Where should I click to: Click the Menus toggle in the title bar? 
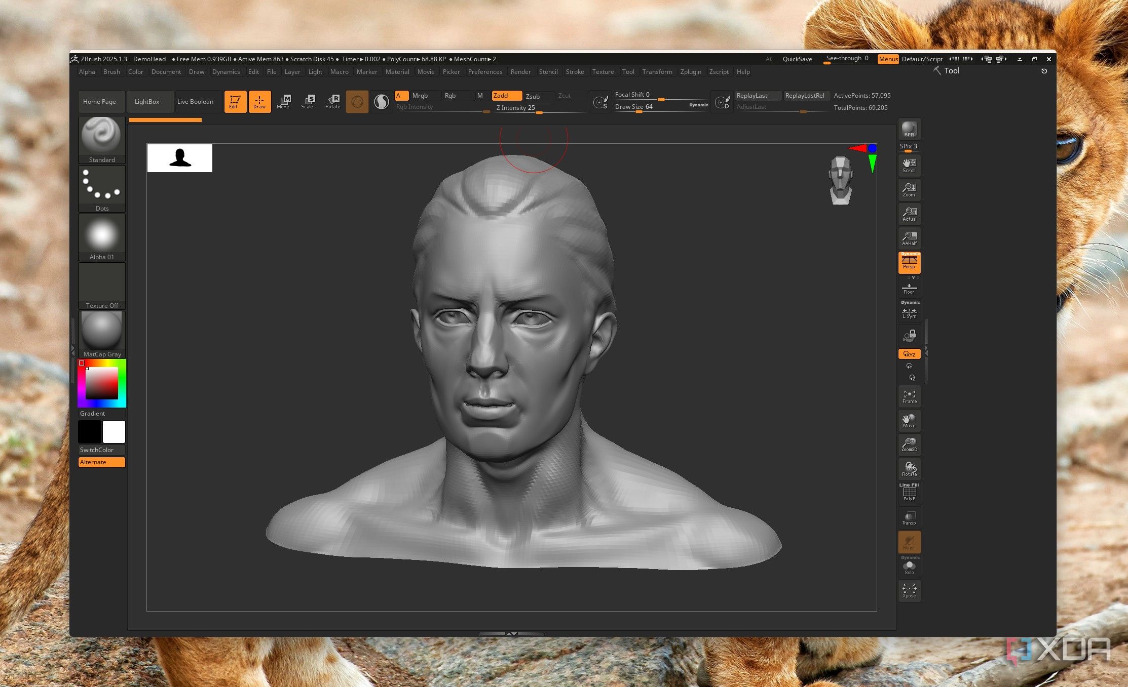(888, 59)
